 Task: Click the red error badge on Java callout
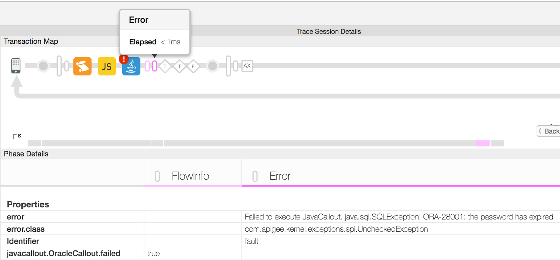click(x=124, y=59)
